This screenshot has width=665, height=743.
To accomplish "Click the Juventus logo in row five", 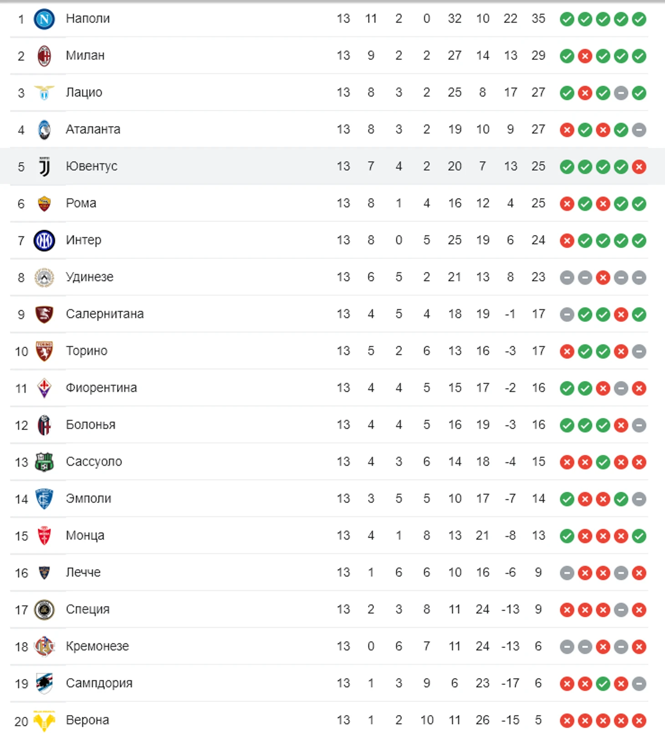I will click(44, 167).
